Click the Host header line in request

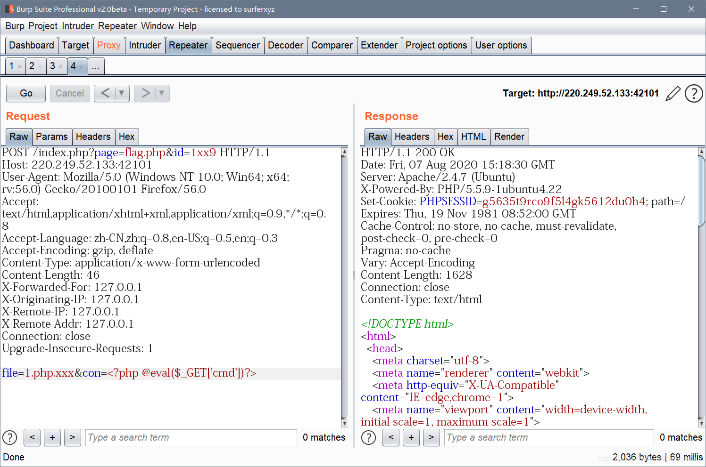click(77, 165)
